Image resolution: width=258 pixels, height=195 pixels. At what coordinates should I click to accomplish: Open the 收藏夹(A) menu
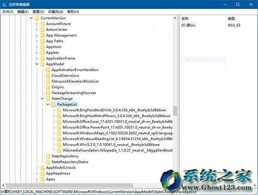pyautogui.click(x=55, y=12)
